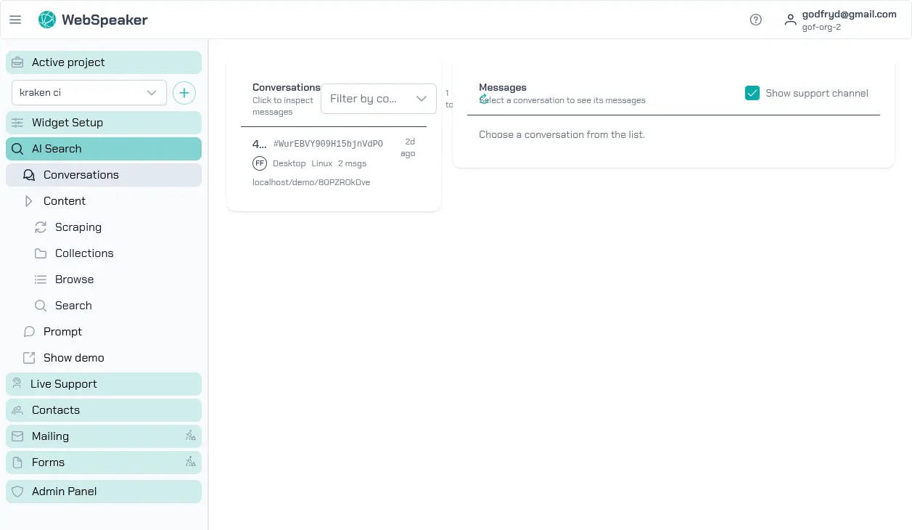Click the refresh icon in Messages panel
This screenshot has width=912, height=530.
[x=484, y=99]
